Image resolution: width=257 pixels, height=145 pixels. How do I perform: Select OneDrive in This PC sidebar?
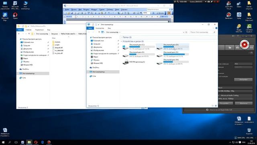point(94,68)
